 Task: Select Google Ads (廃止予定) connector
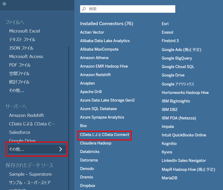(x=181, y=50)
